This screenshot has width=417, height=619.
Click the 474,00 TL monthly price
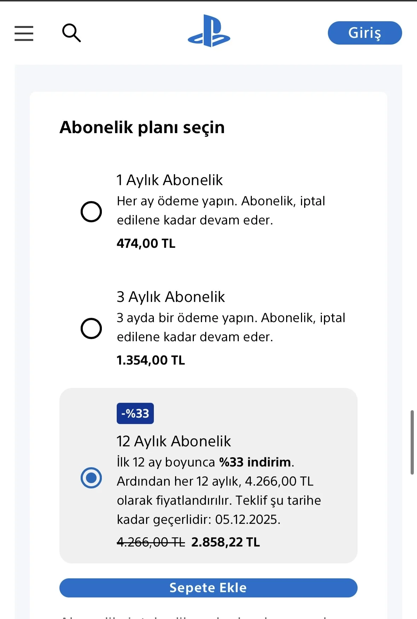coord(146,243)
